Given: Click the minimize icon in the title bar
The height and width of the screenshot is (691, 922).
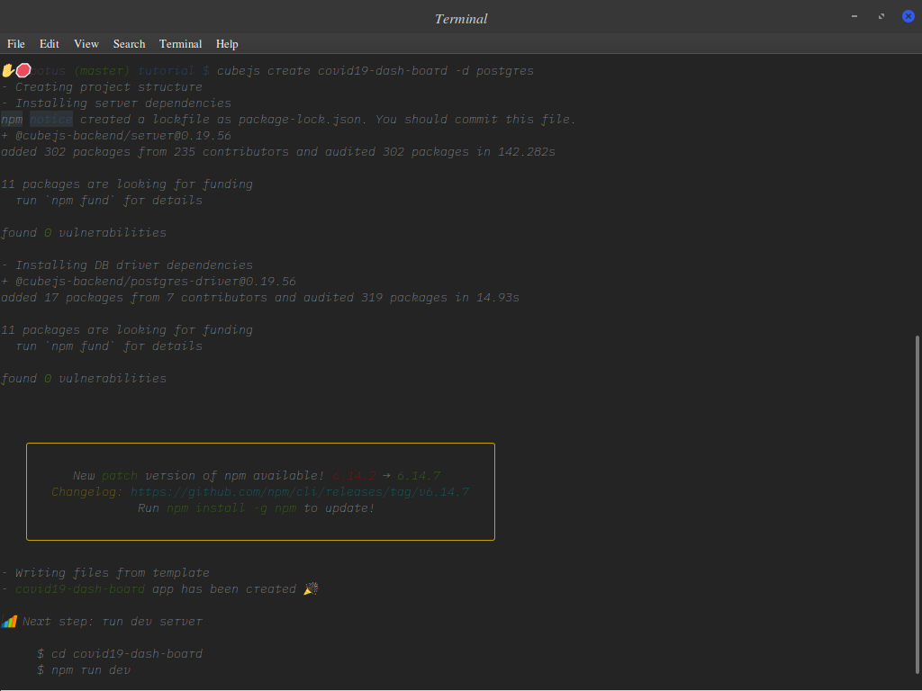Looking at the screenshot, I should pyautogui.click(x=854, y=15).
